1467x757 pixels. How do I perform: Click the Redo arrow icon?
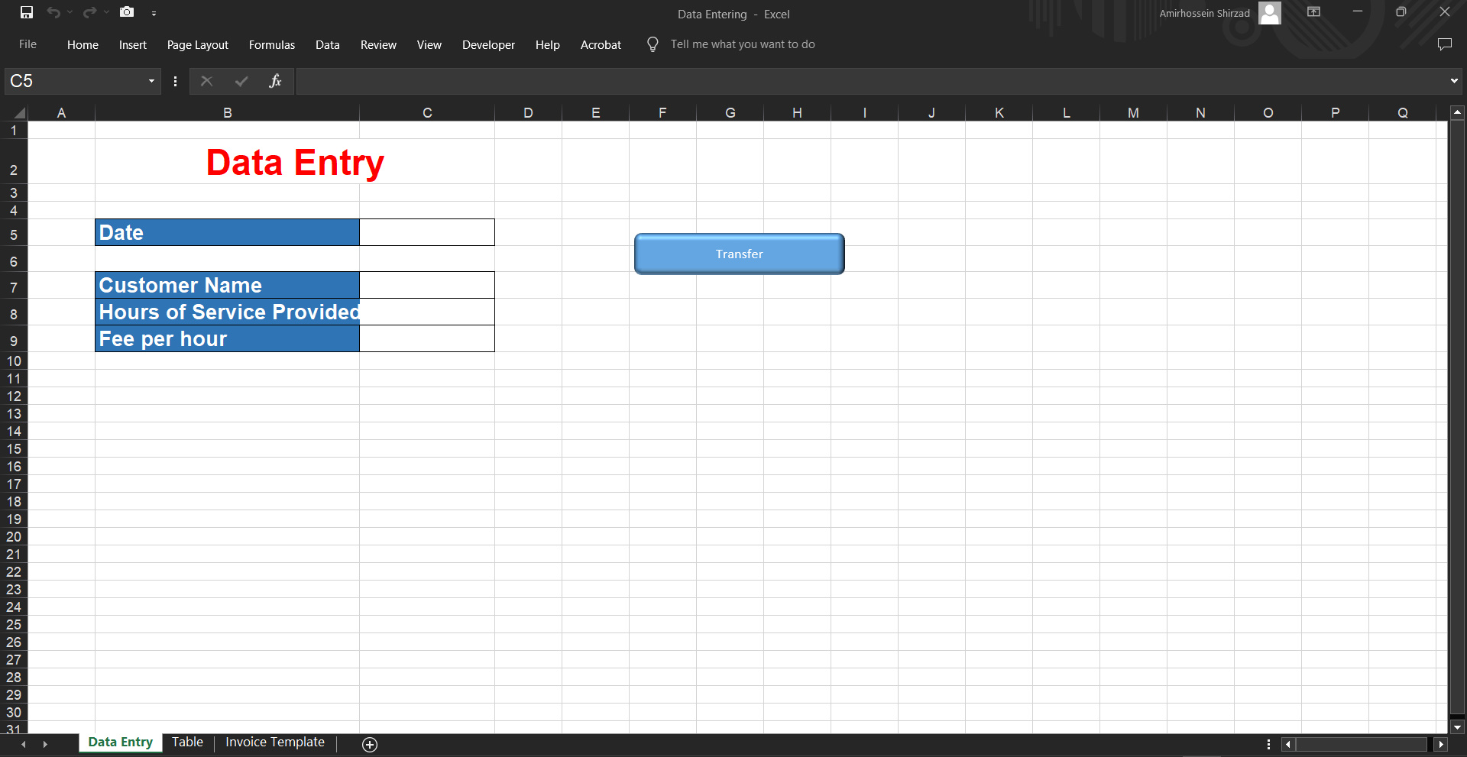click(89, 12)
